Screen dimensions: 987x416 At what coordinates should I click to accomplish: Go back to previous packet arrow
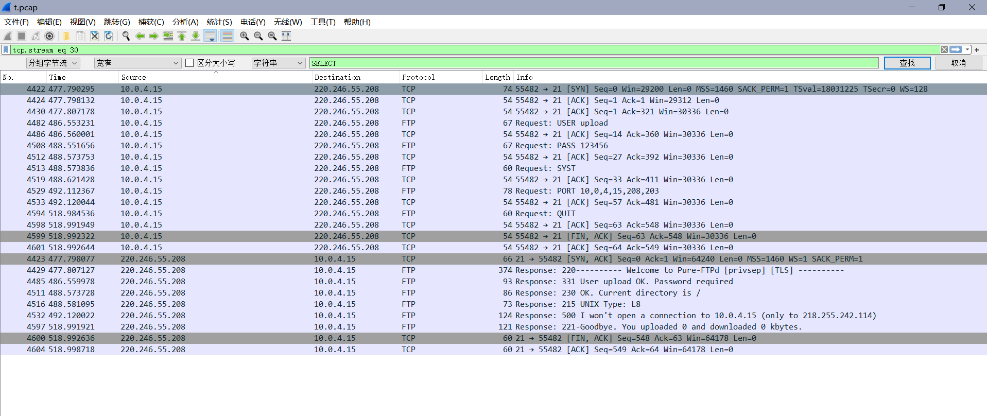(x=140, y=36)
